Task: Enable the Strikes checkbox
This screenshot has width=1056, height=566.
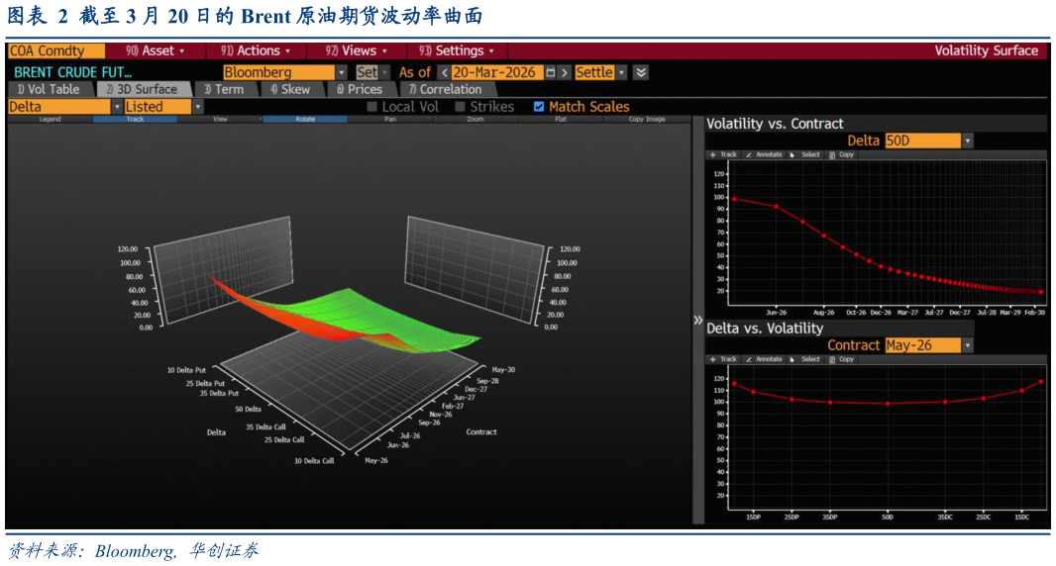Action: click(460, 106)
